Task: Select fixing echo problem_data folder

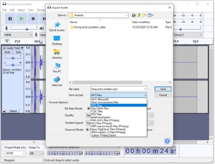Action: point(88,27)
